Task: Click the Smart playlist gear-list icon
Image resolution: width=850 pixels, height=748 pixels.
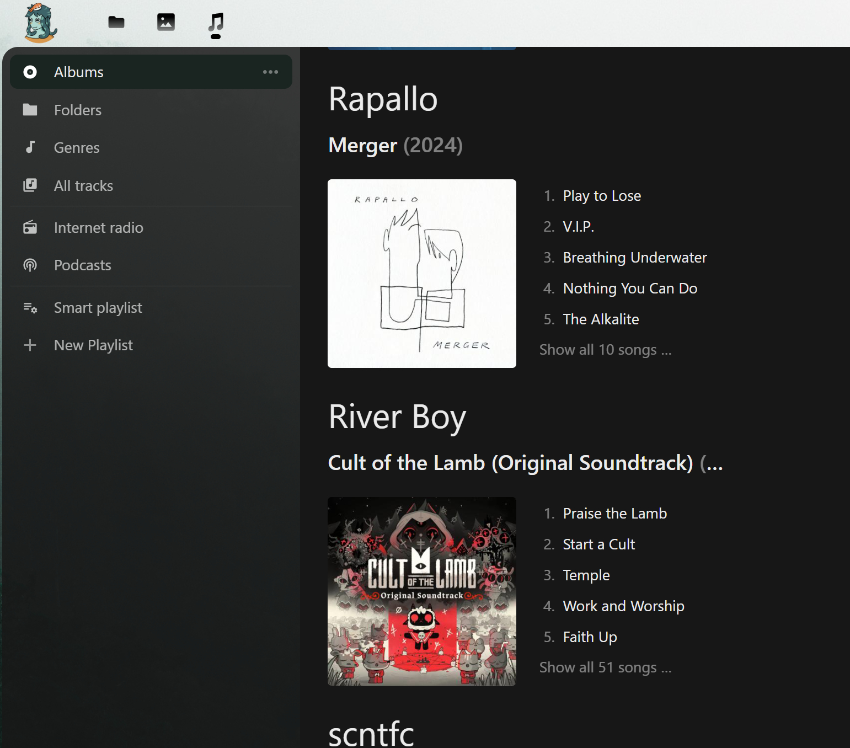Action: click(x=30, y=308)
